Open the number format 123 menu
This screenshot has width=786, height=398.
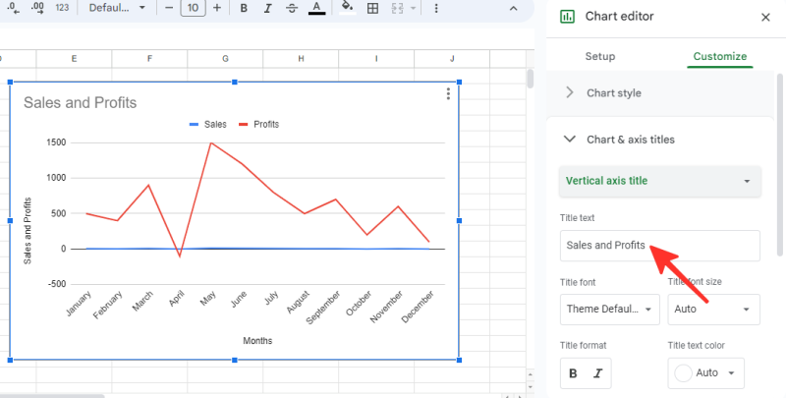click(x=62, y=8)
